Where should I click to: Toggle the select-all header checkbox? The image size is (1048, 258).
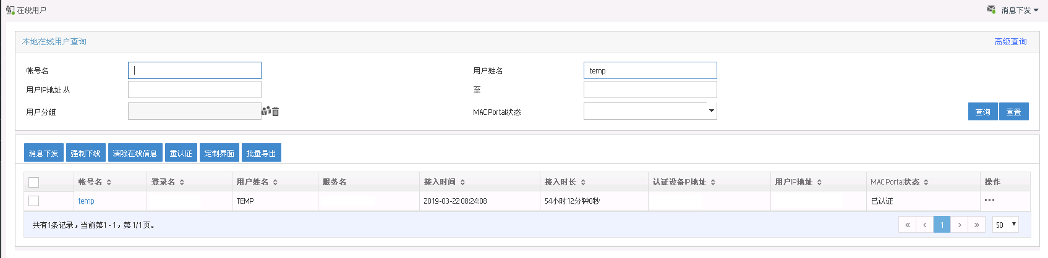(x=34, y=182)
